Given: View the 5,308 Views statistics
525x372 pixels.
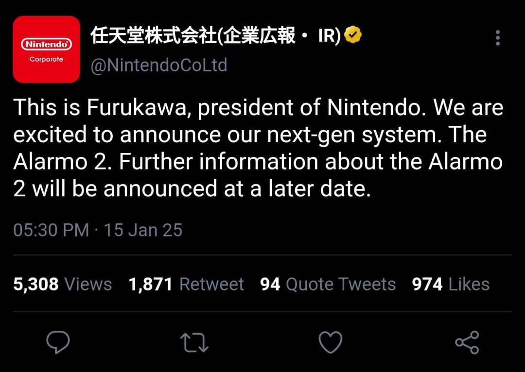Looking at the screenshot, I should pos(62,284).
